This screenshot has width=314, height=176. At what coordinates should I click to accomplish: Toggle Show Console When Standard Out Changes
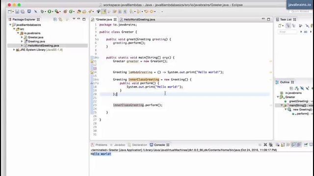[293, 145]
